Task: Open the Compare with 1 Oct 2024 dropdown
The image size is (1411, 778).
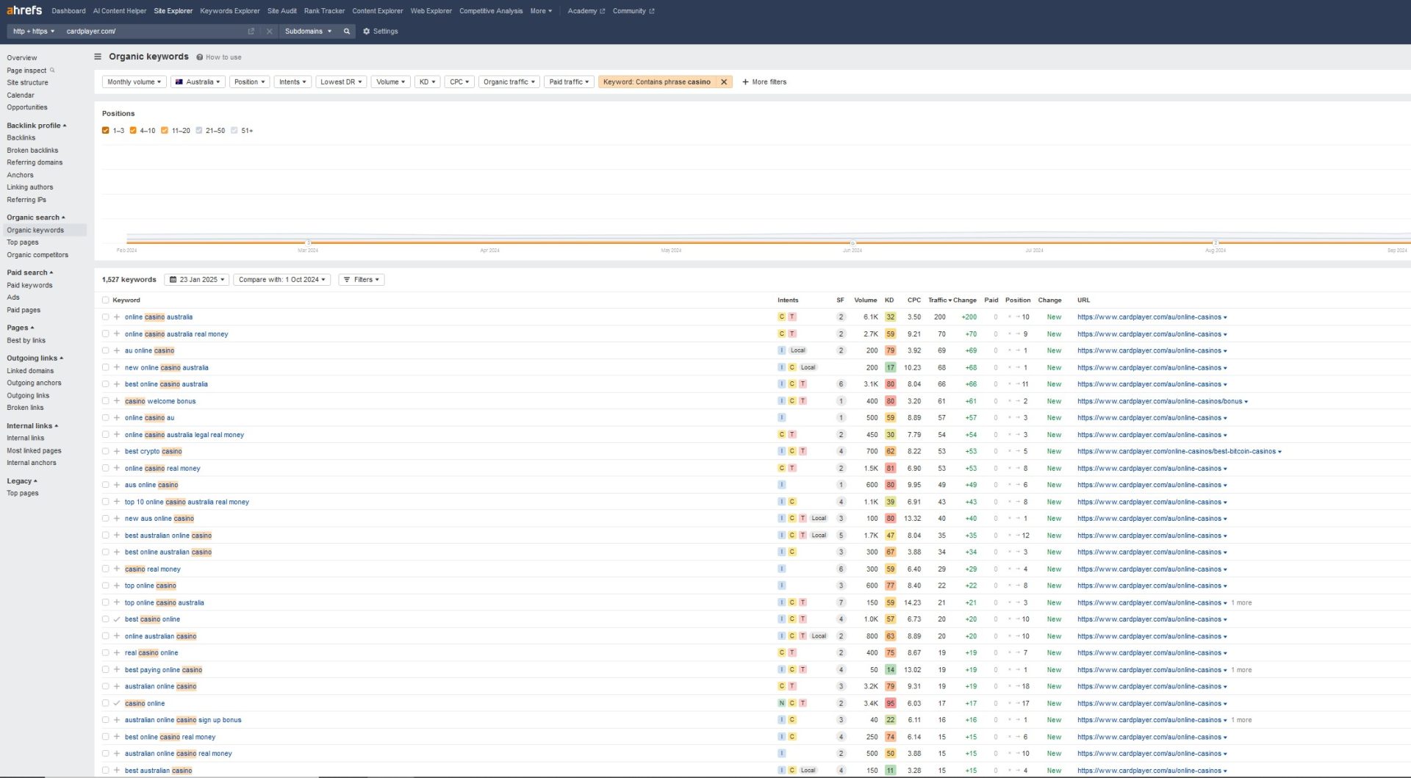Action: 282,280
